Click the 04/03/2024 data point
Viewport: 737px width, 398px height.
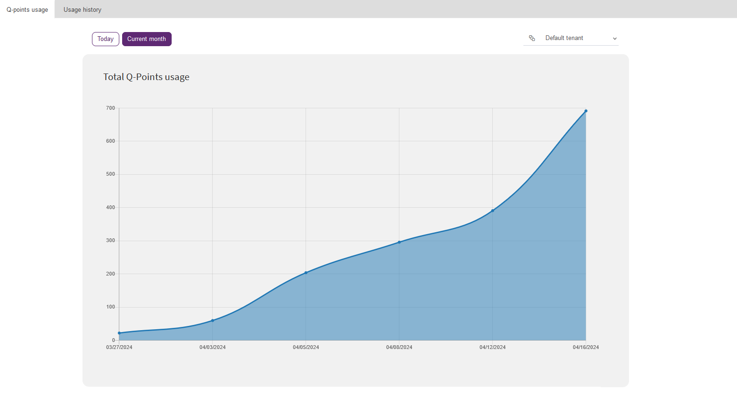point(212,320)
